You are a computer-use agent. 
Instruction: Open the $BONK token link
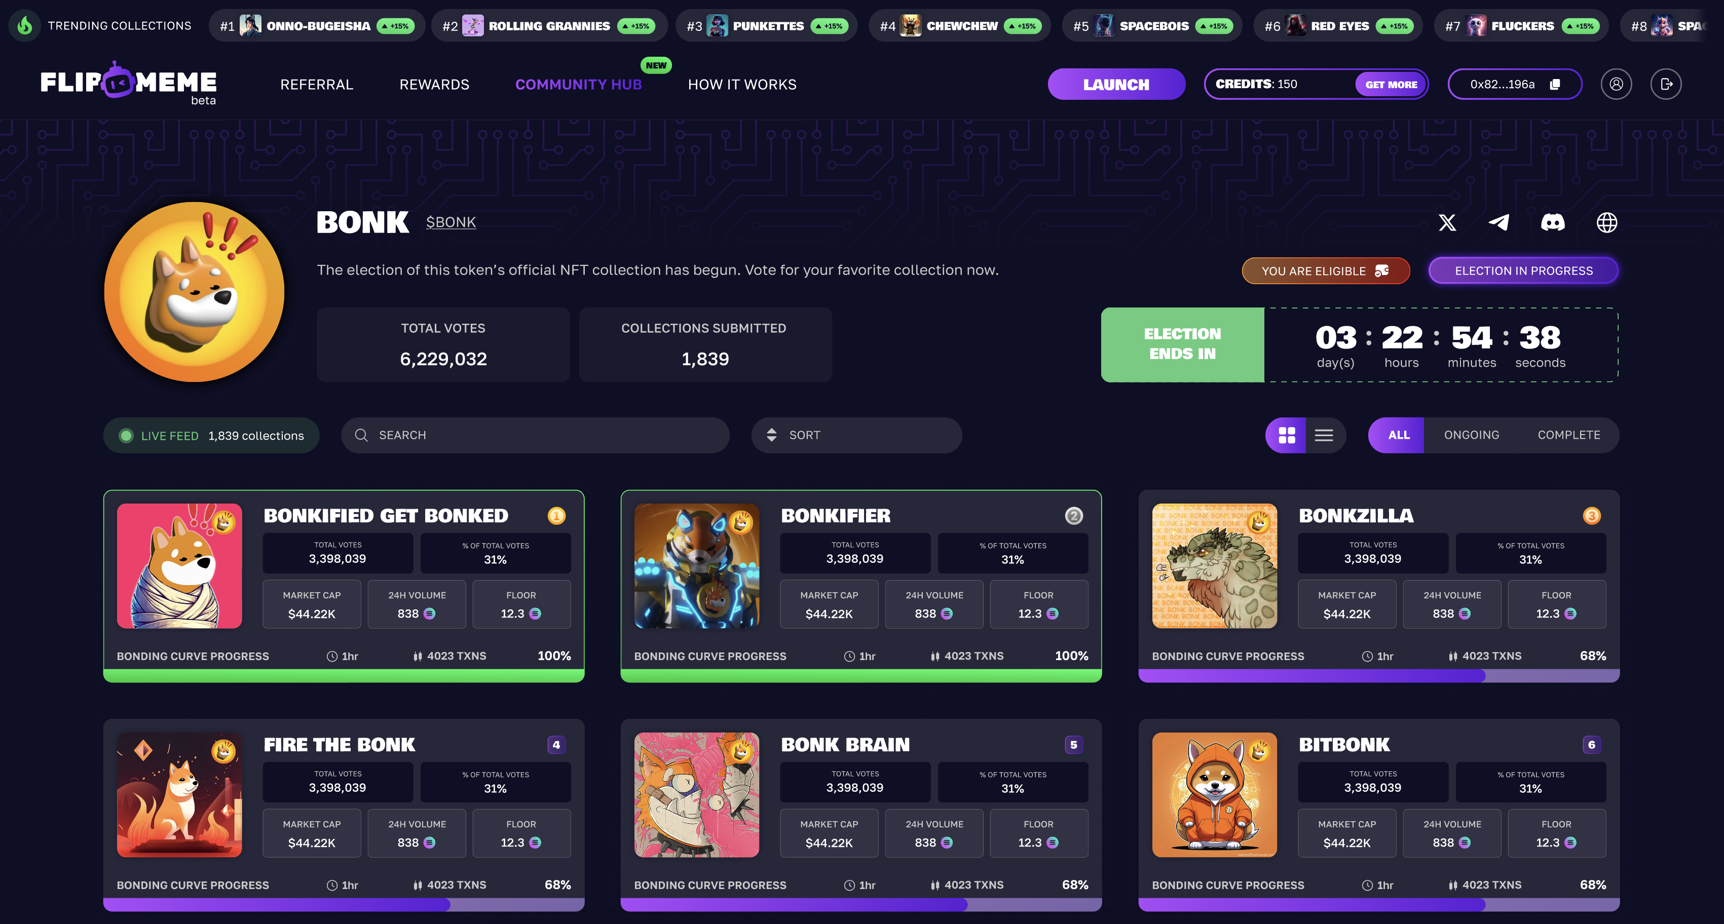pyautogui.click(x=451, y=222)
